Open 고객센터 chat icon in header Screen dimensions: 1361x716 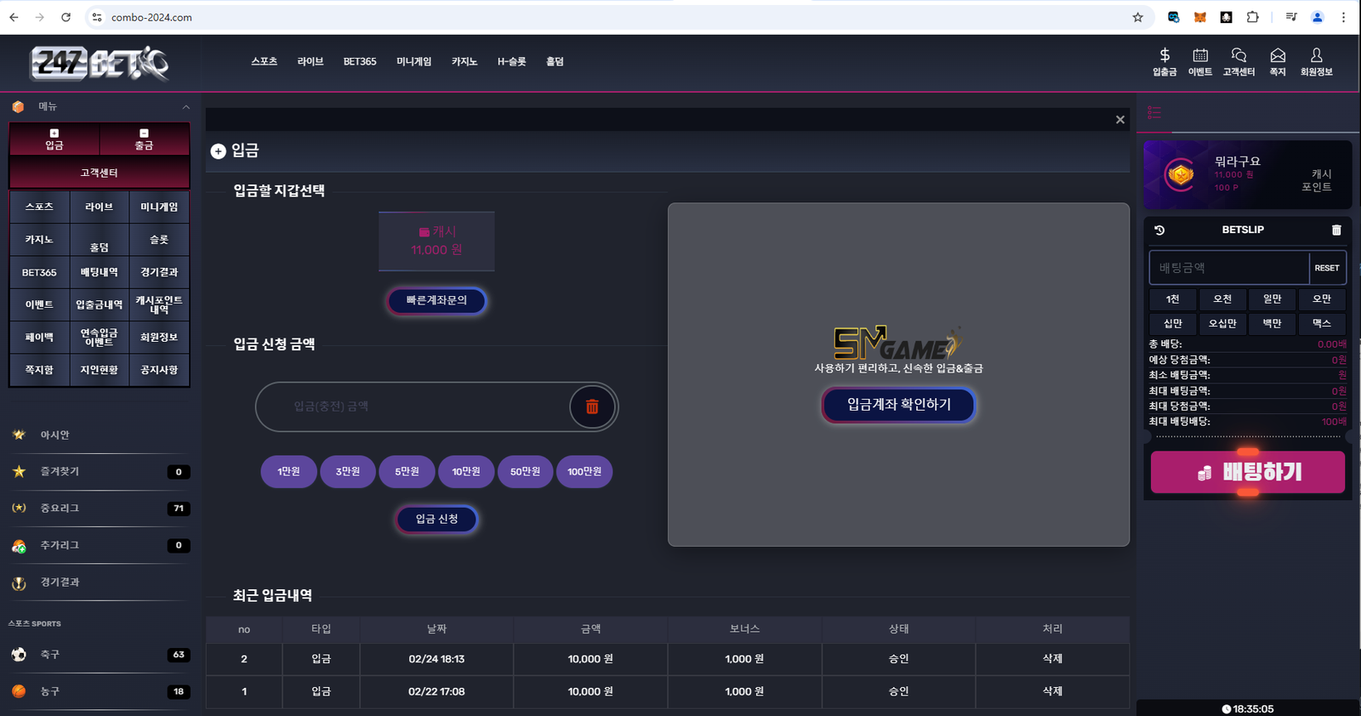tap(1239, 56)
